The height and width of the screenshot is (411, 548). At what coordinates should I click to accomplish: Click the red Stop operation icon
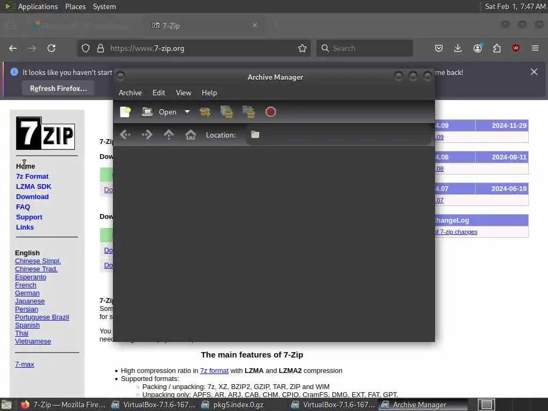(270, 112)
